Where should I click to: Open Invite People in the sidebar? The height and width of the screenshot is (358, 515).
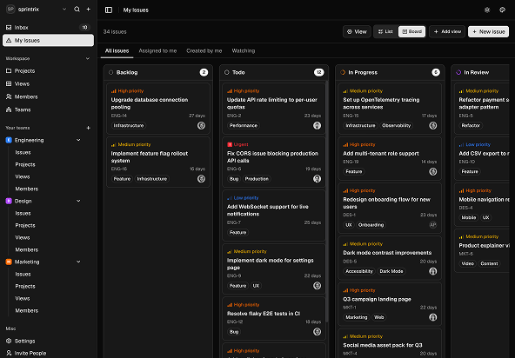[49, 353]
